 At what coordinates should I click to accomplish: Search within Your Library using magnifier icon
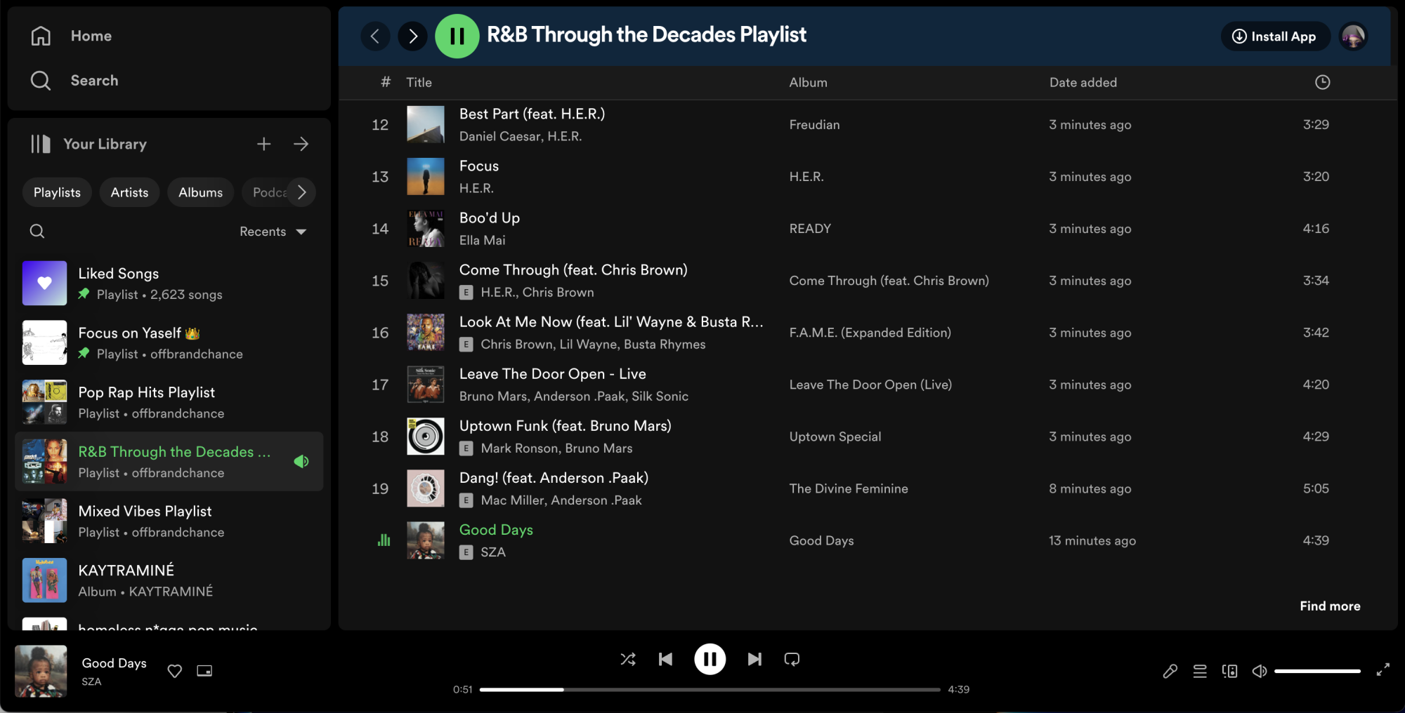(x=37, y=232)
